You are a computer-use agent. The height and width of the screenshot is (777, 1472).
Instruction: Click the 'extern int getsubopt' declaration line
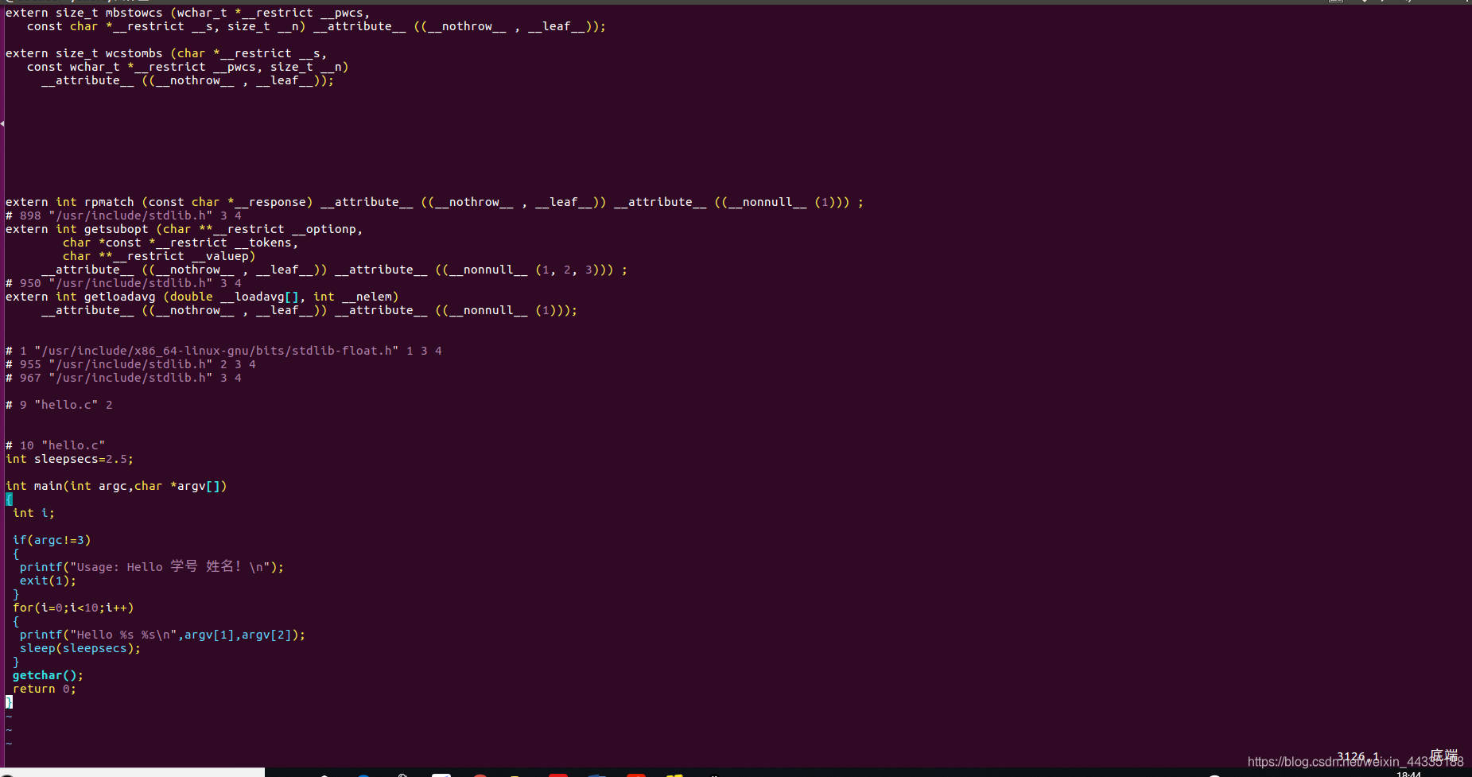pos(184,229)
